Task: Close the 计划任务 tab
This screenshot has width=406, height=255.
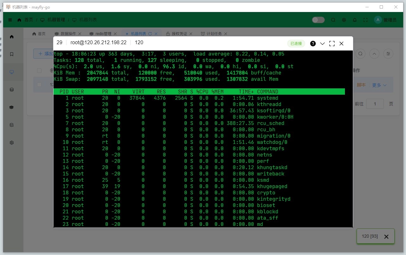Action: point(226,33)
